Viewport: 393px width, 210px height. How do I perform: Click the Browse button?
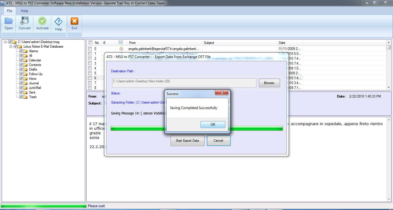tap(269, 83)
